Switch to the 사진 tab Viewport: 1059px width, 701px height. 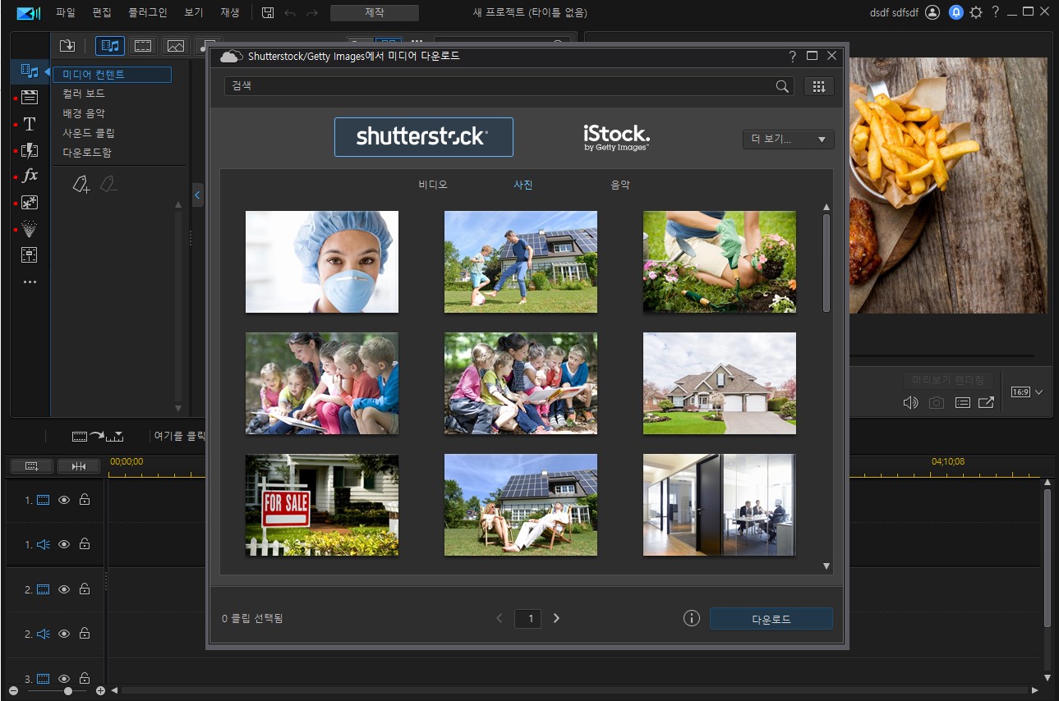point(523,185)
